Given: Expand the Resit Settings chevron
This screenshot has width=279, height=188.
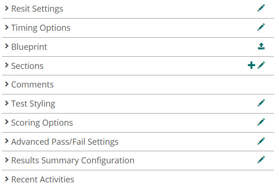Looking at the screenshot, I should coord(7,8).
